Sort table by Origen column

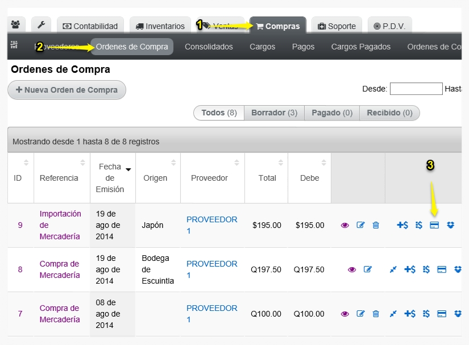[x=158, y=178]
